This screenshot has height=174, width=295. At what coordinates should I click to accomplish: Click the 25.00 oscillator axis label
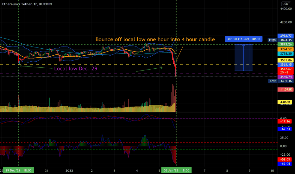click(x=284, y=138)
